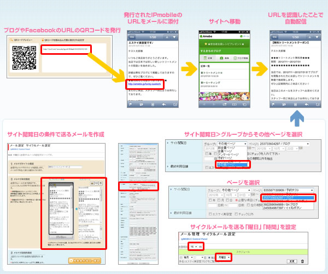Select highlighted 253733604297 / ブログ page option

288,198
